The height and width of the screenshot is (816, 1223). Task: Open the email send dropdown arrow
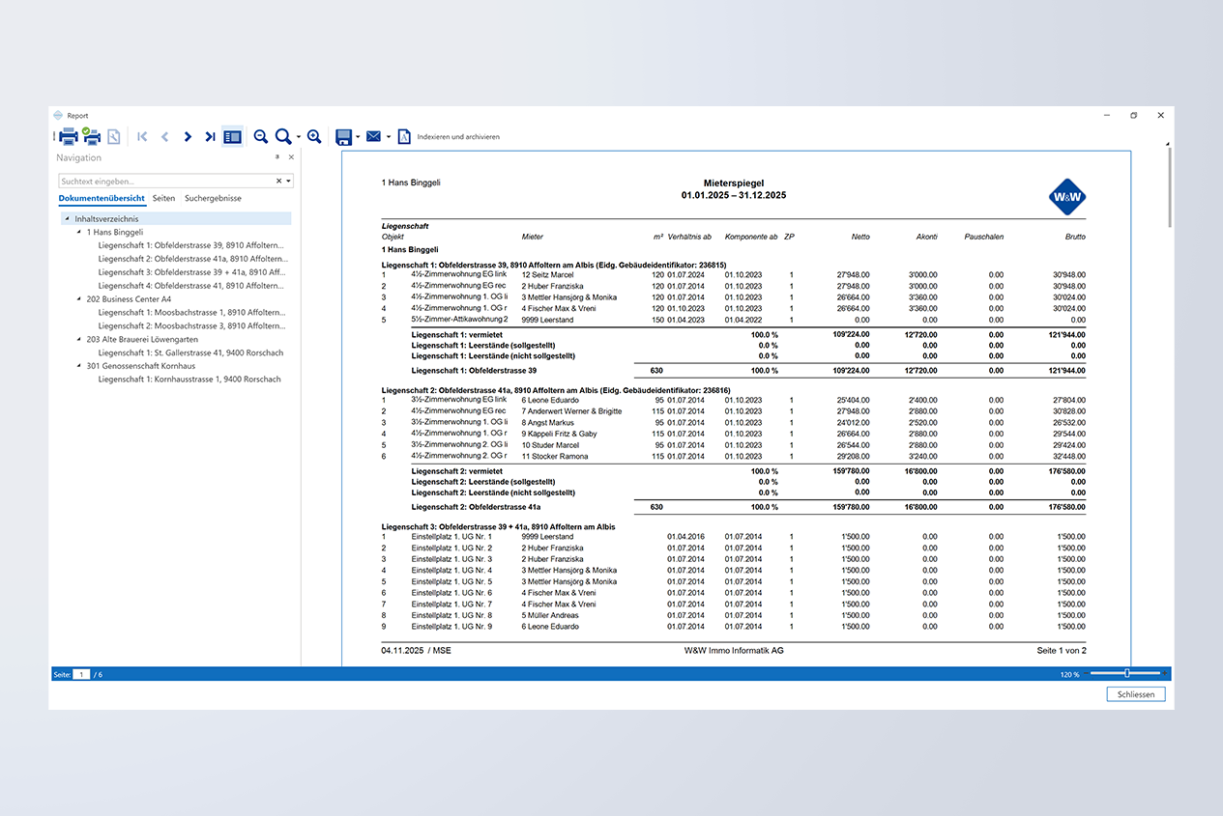(389, 137)
